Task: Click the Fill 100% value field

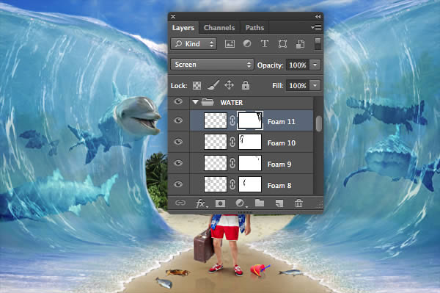Action: (x=298, y=85)
